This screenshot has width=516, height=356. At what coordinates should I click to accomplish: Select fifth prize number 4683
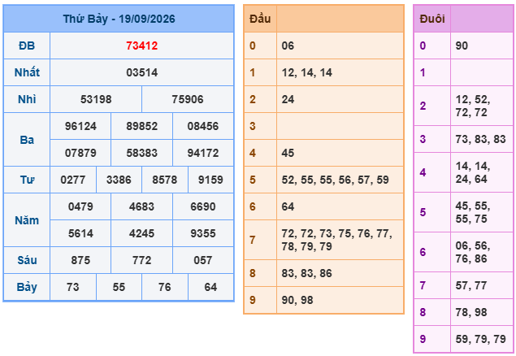pos(142,206)
